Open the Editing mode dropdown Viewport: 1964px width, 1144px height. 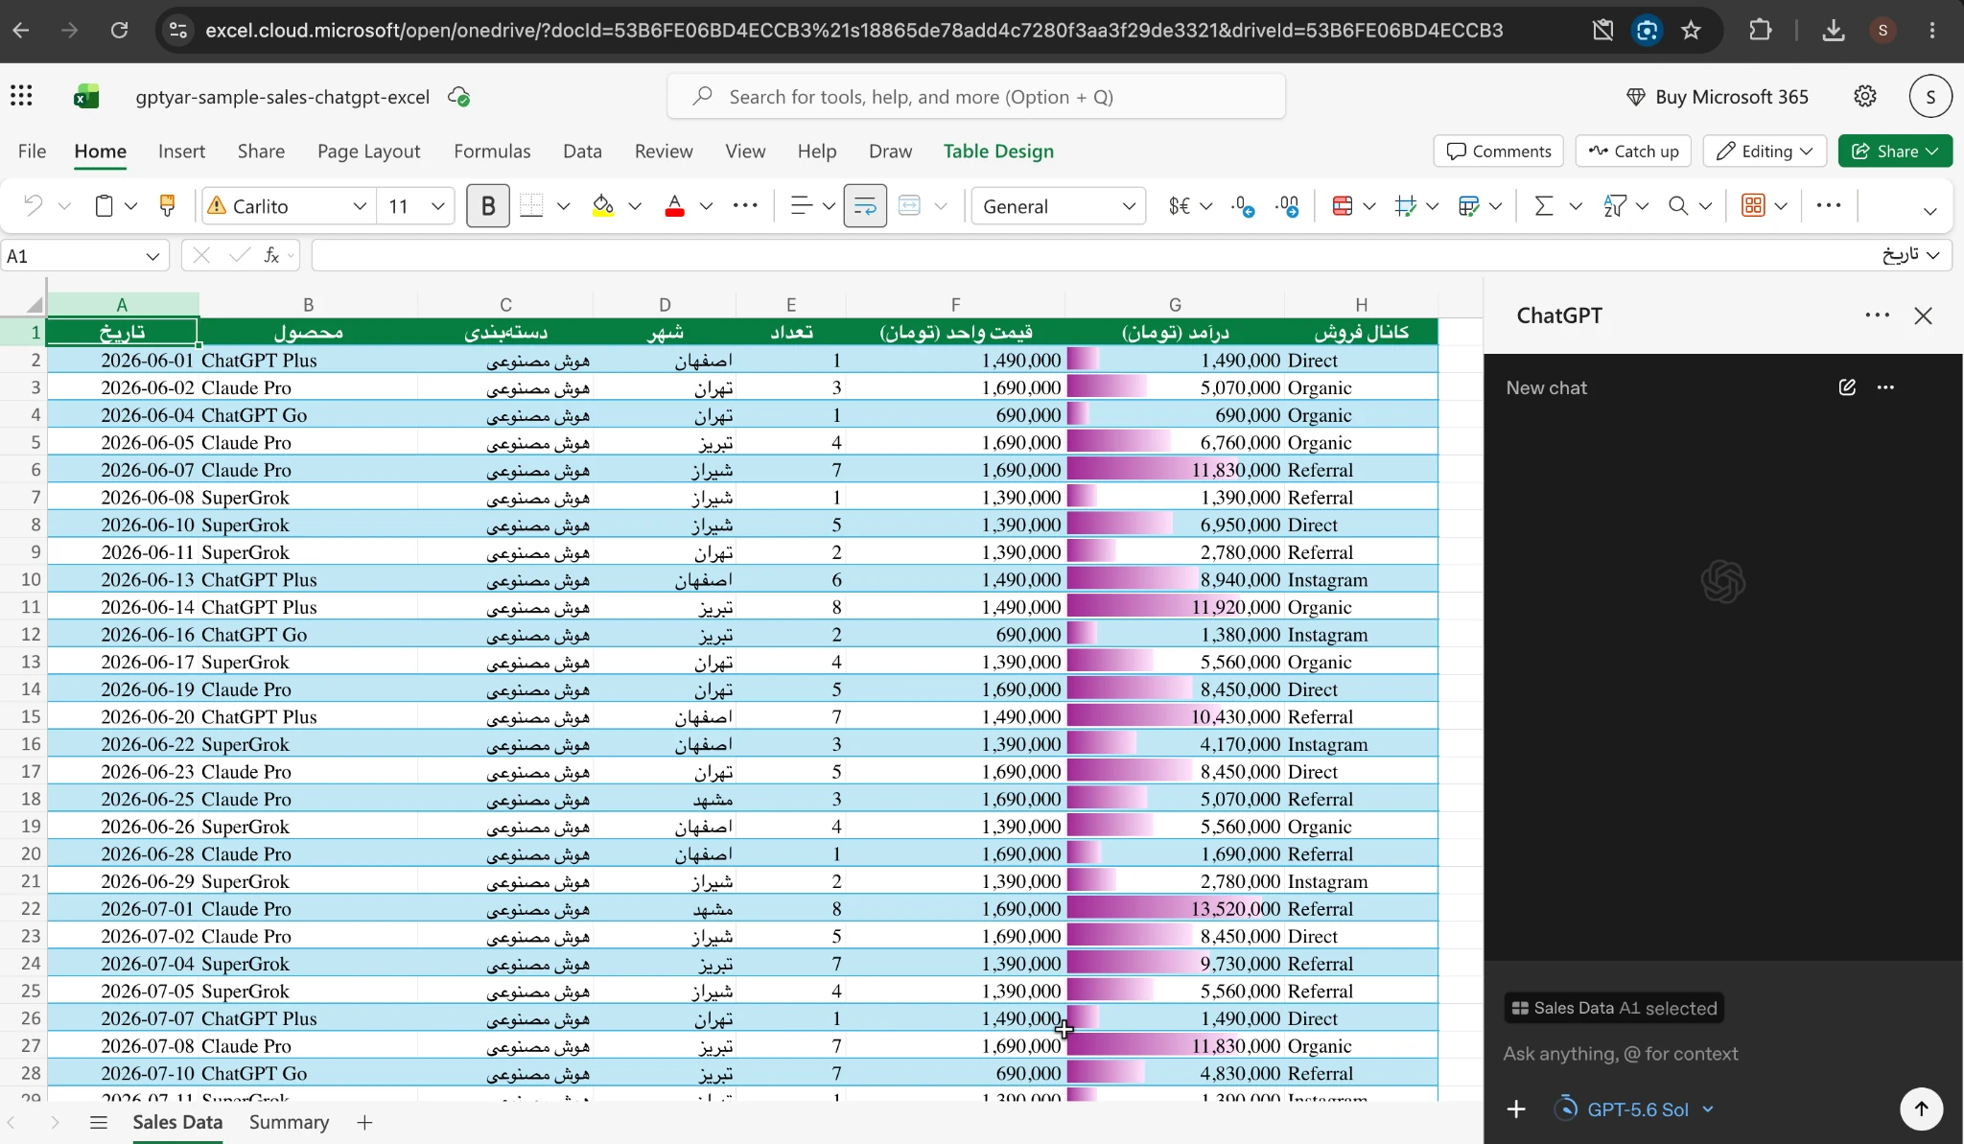(x=1765, y=152)
